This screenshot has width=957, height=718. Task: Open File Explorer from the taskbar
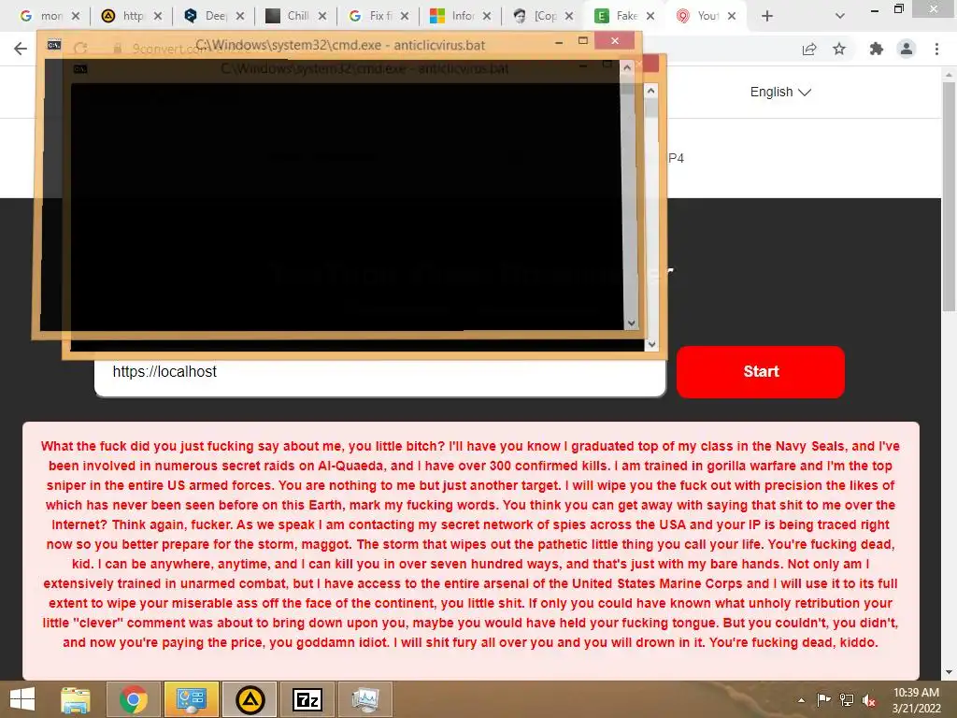(x=76, y=699)
